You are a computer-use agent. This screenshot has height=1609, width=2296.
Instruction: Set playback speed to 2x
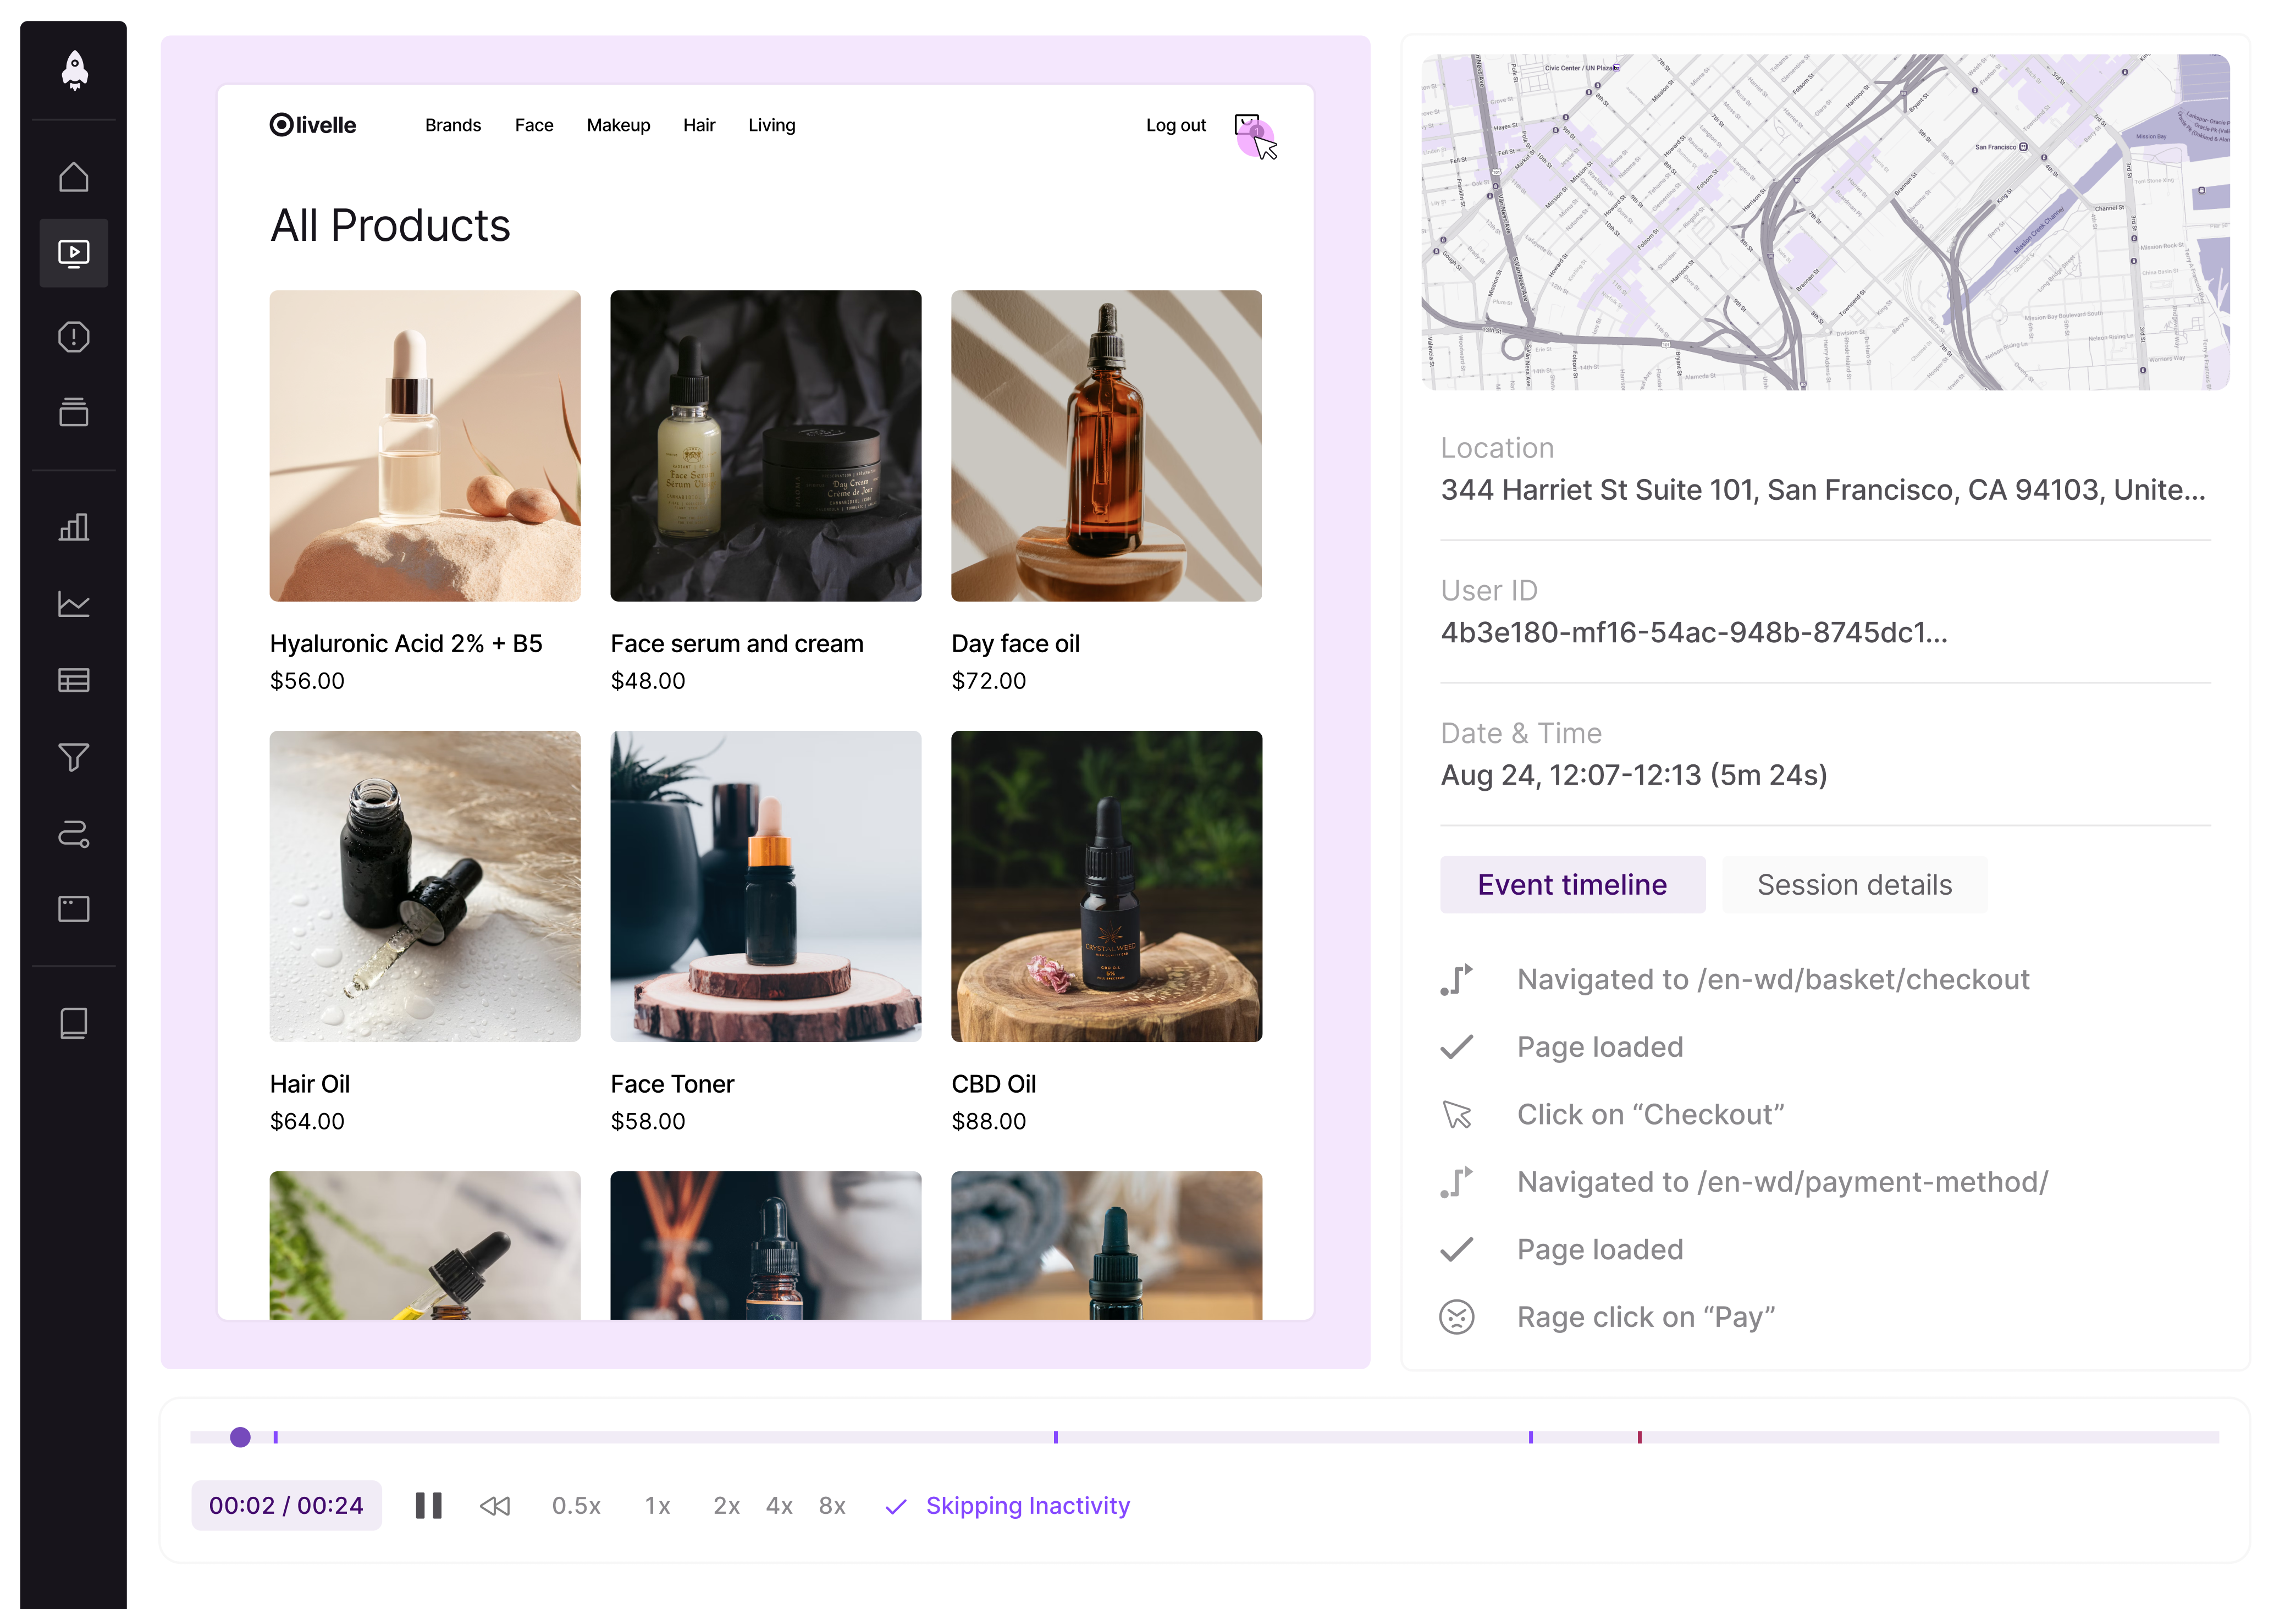726,1506
